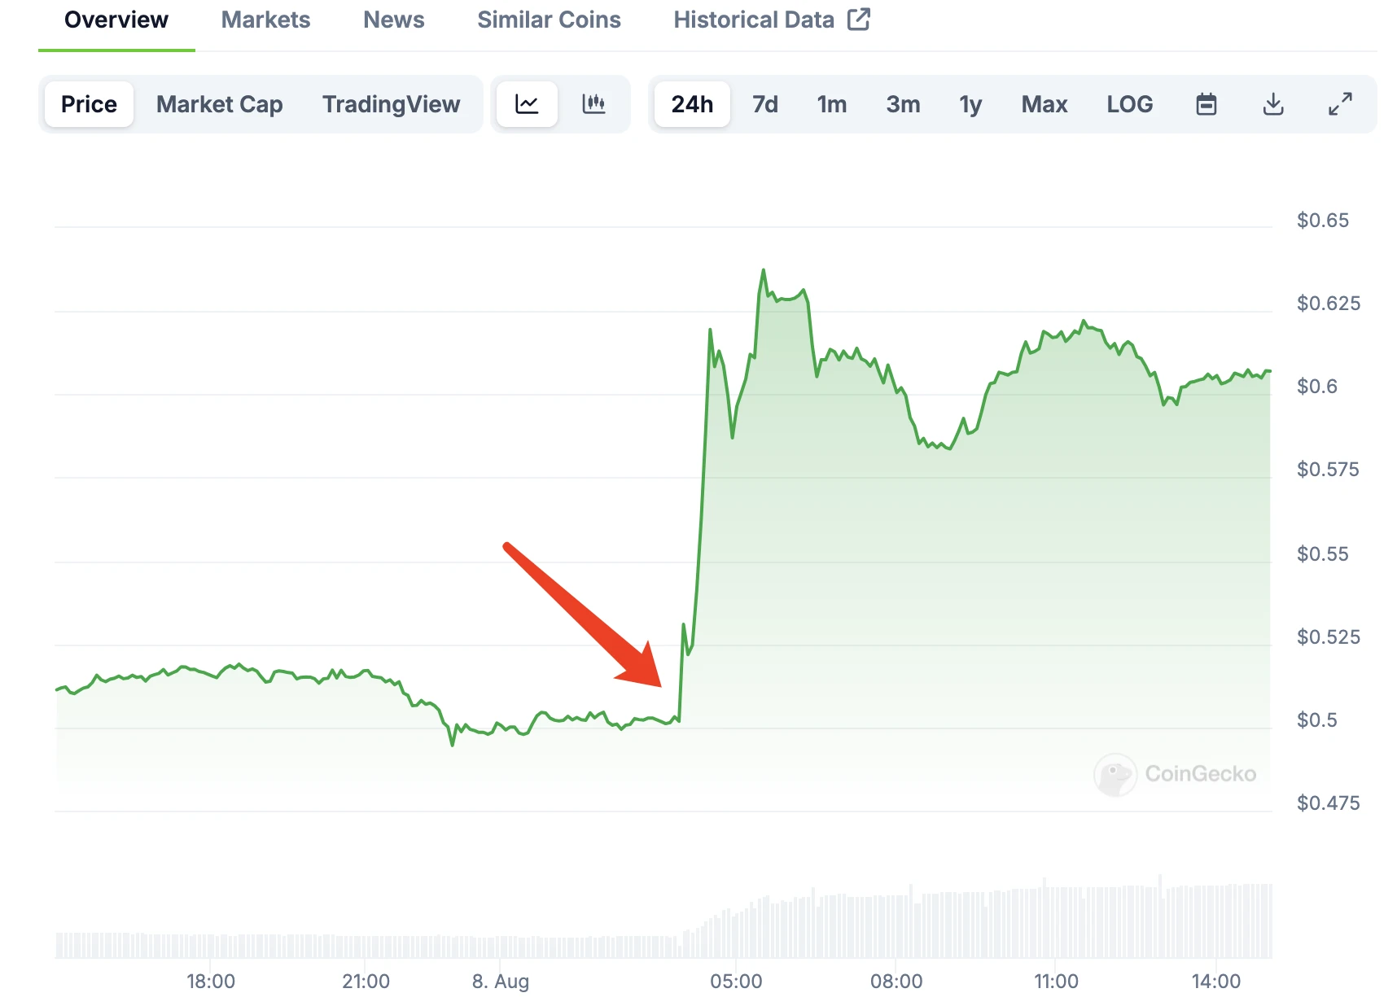This screenshot has height=1006, width=1397.
Task: Click the CoinGecko logo watermark
Action: pos(1175,774)
